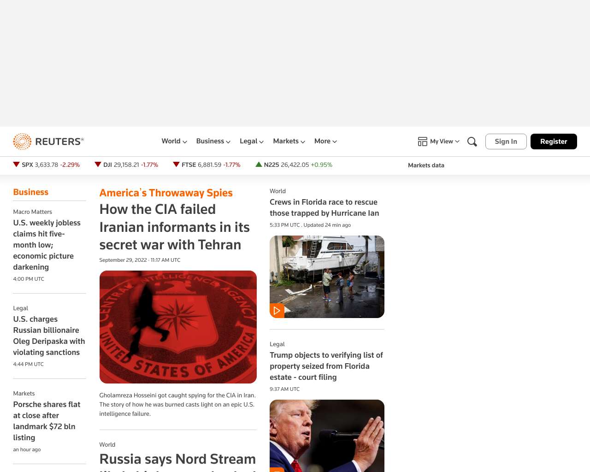Click the CIA seal article image

click(x=178, y=327)
